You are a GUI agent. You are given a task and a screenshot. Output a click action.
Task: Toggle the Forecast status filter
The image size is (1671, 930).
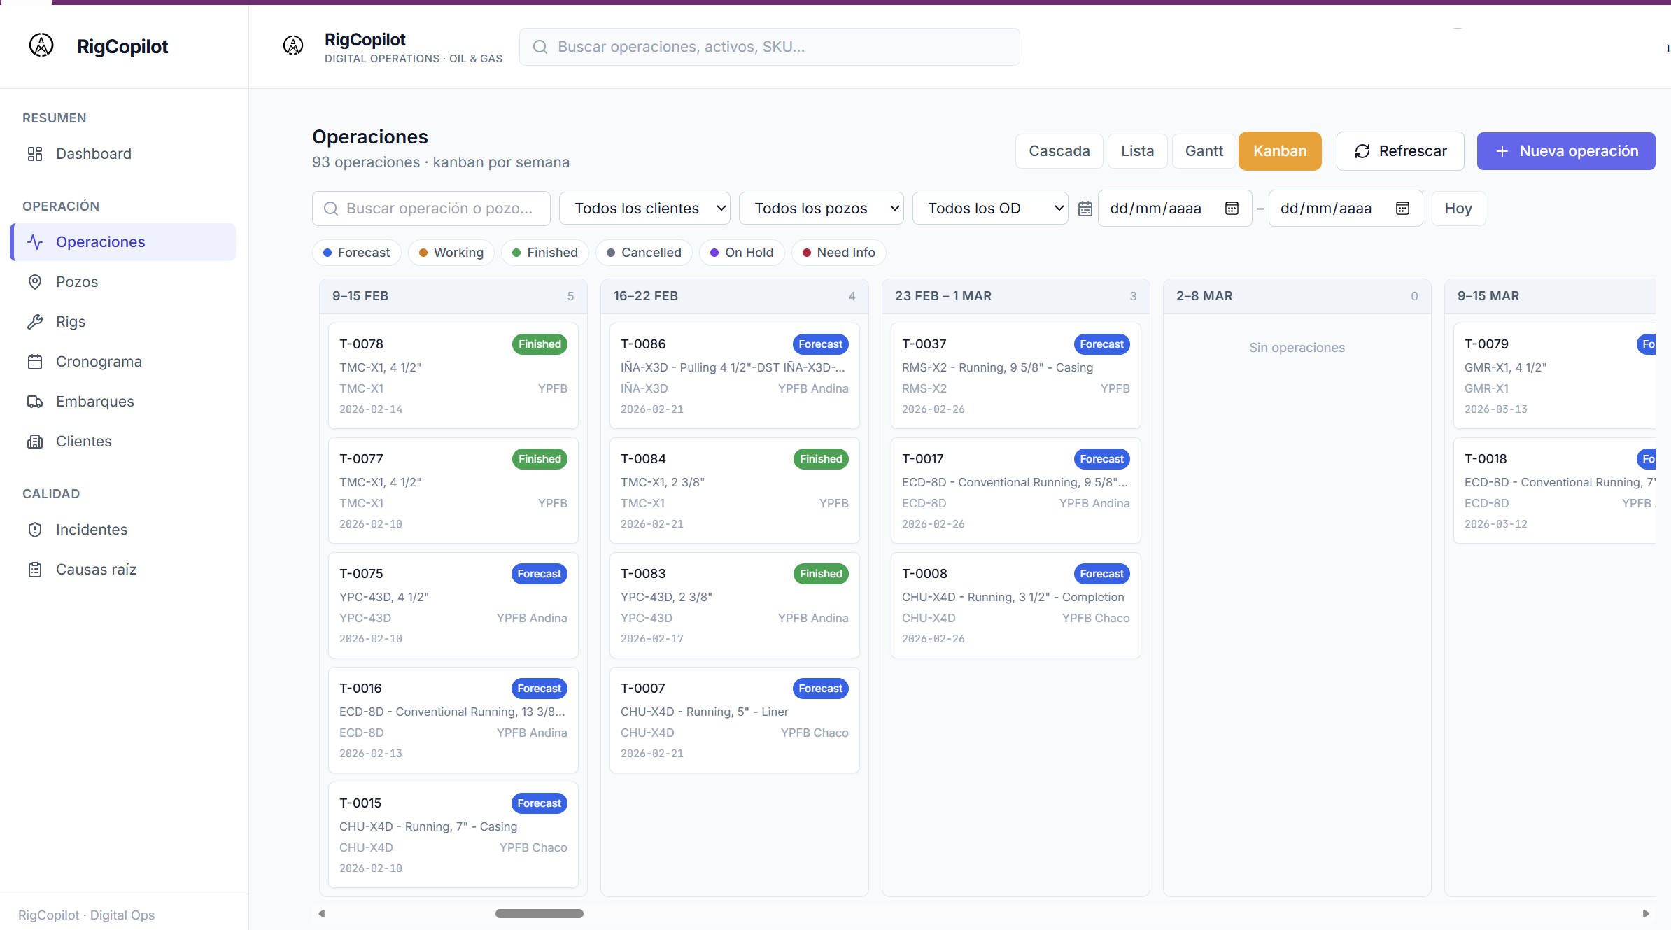point(357,253)
